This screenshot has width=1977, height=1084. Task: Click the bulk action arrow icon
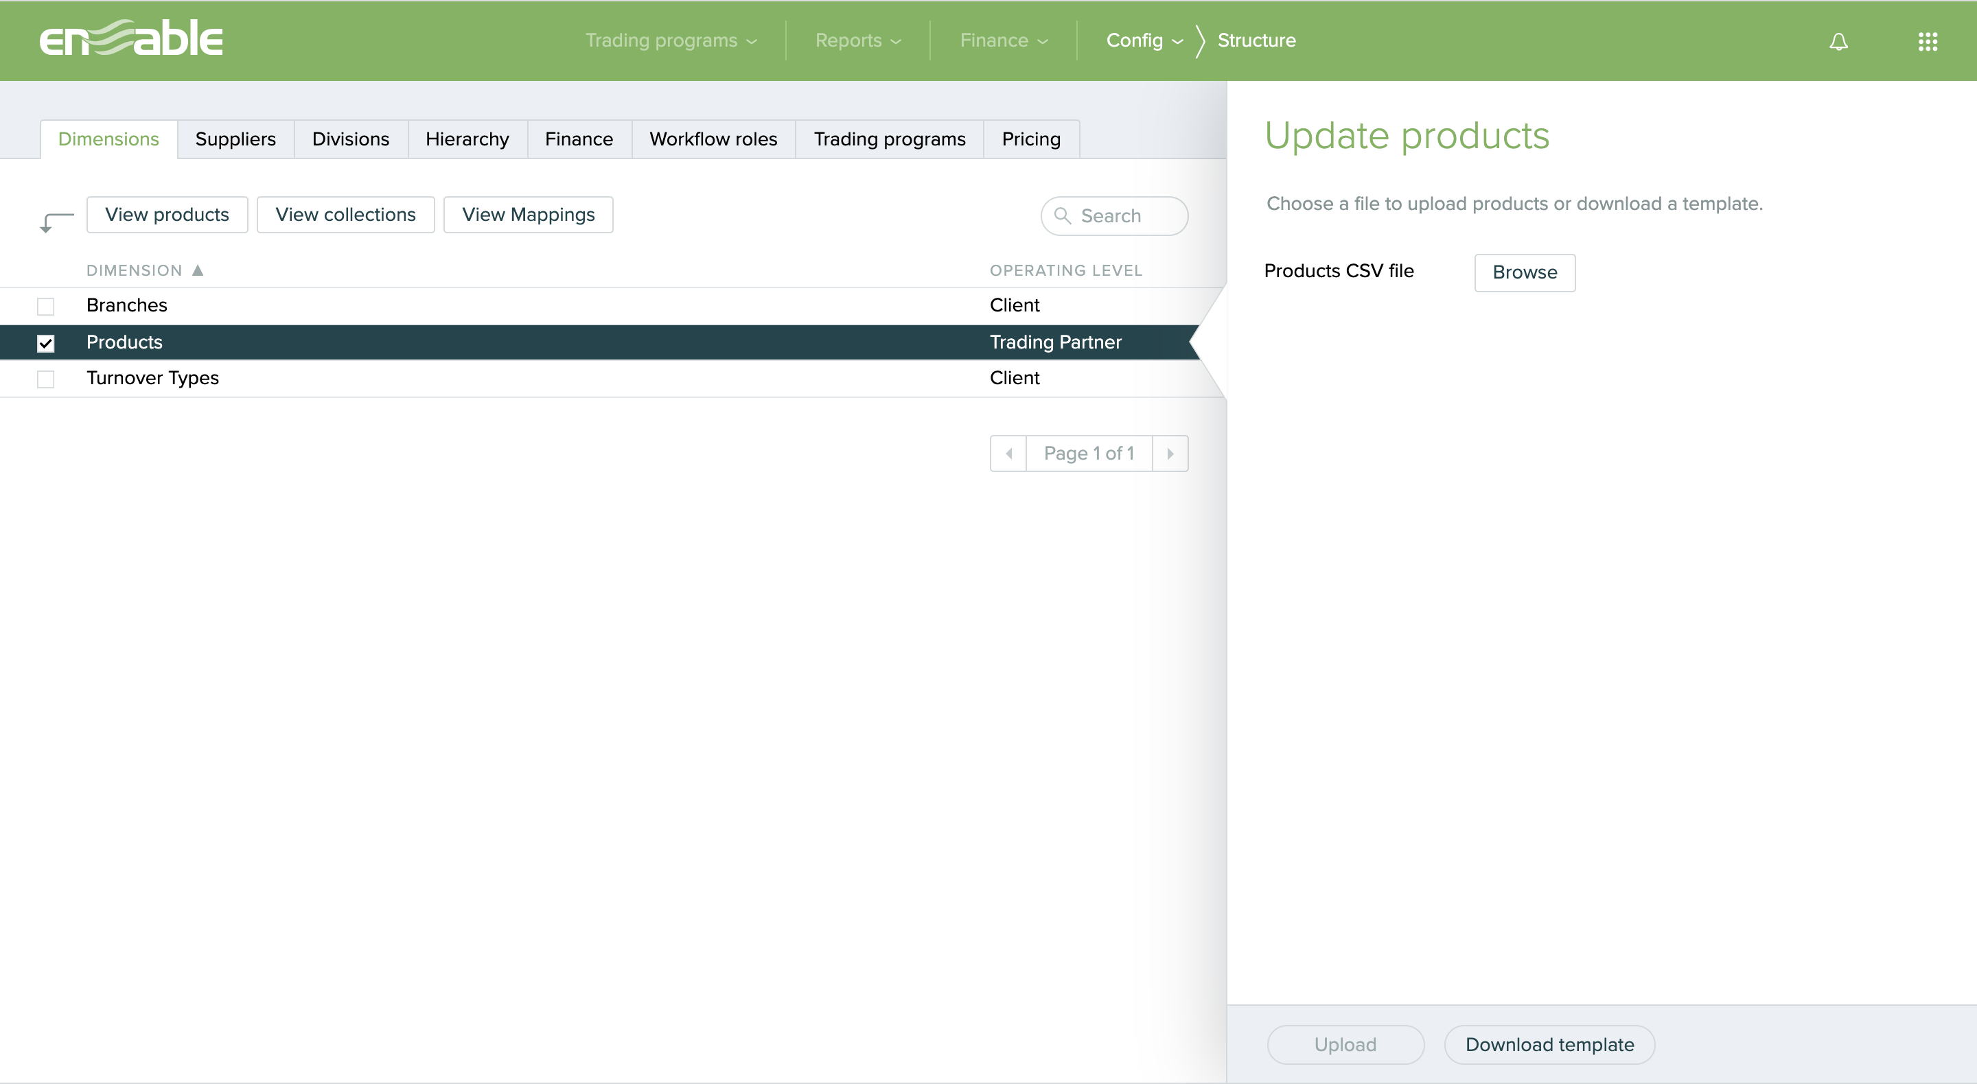55,222
